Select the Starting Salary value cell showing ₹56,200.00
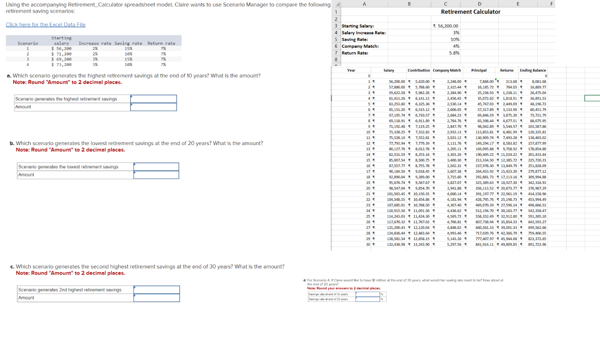The image size is (600, 337). (446, 26)
